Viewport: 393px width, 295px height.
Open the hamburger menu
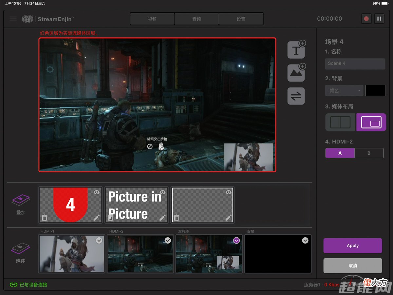pos(13,19)
